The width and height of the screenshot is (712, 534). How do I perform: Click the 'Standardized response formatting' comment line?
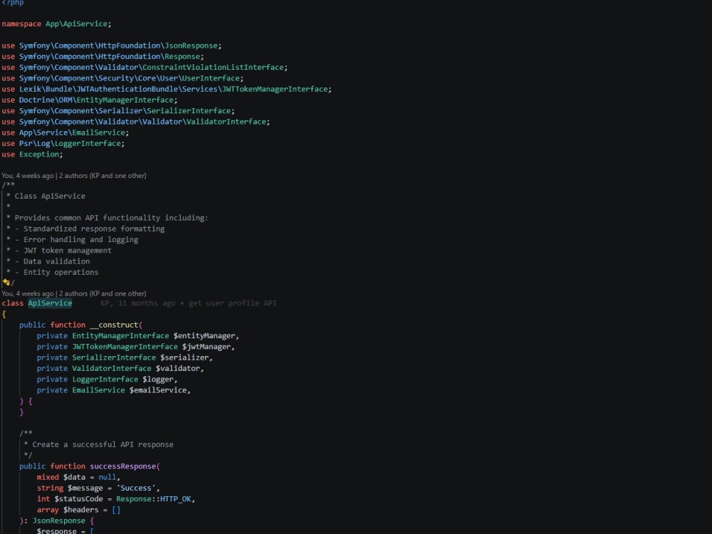94,229
